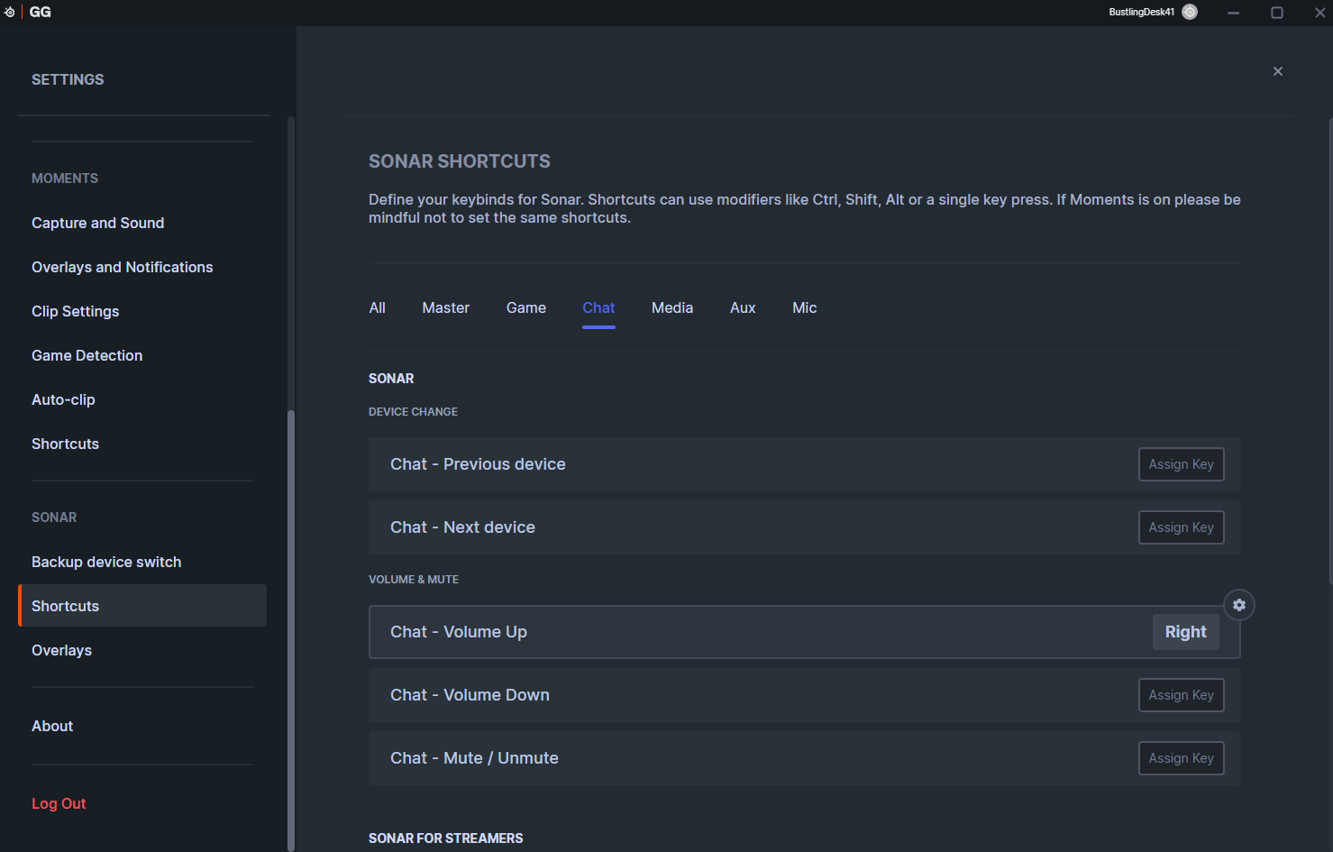This screenshot has width=1333, height=852.
Task: Open Shortcuts under Moments section
Action: coord(66,444)
